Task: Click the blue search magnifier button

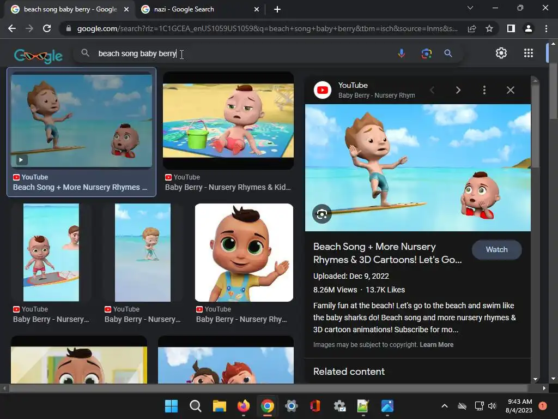Action: point(448,53)
